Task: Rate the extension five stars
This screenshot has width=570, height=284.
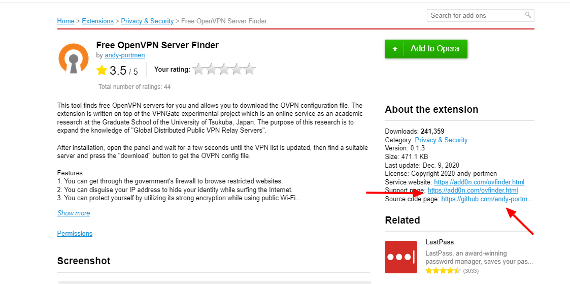Action: point(249,69)
